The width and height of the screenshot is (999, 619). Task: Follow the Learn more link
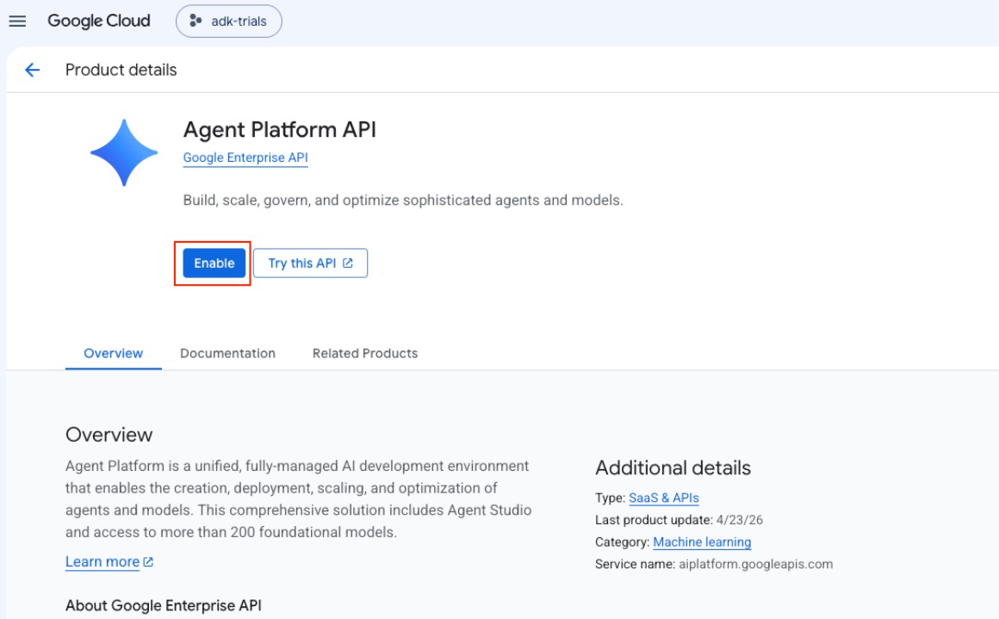(102, 561)
